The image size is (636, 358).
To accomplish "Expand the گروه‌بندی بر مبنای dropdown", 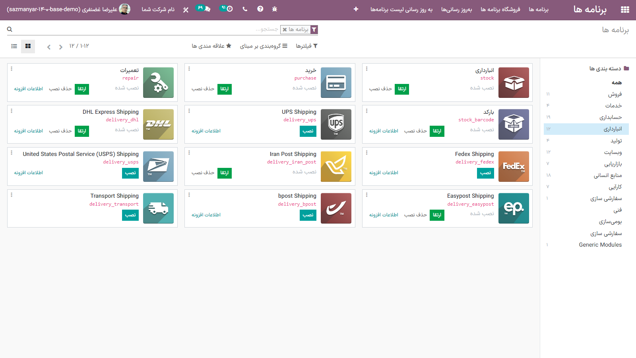I will 264,46.
